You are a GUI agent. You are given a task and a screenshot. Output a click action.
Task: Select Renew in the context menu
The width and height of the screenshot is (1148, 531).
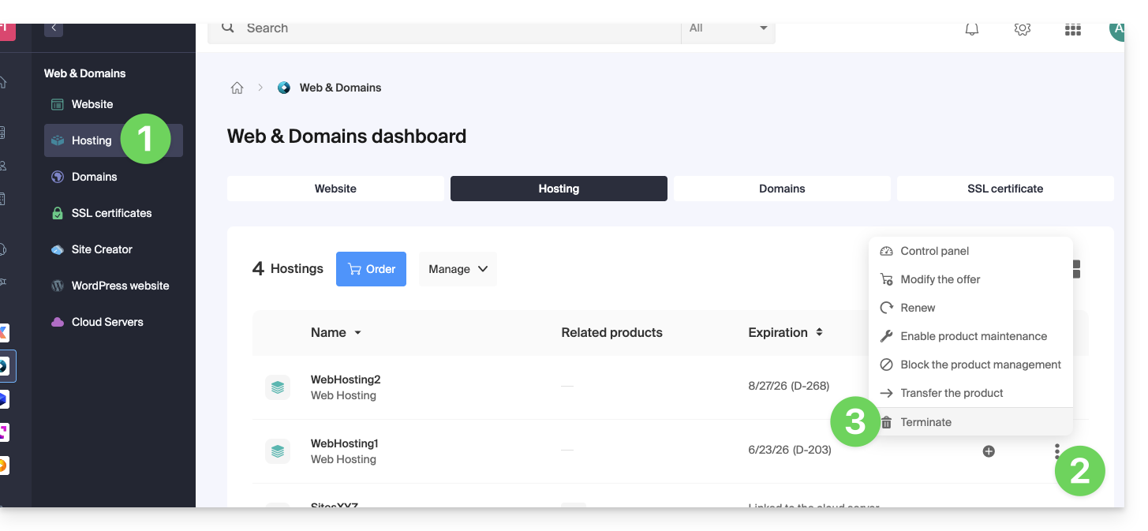918,308
